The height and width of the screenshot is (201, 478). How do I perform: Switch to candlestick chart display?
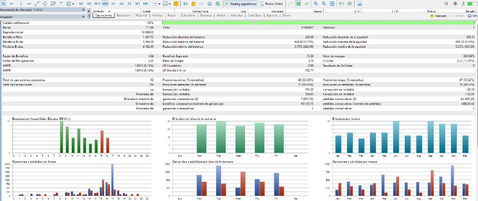coord(298,3)
